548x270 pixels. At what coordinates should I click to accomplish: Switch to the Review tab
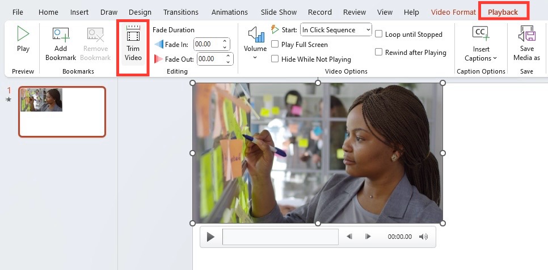pos(355,12)
